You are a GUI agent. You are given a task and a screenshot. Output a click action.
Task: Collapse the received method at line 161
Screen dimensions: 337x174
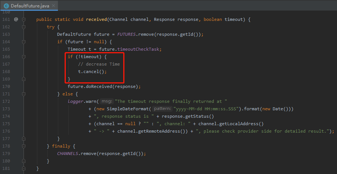point(24,20)
